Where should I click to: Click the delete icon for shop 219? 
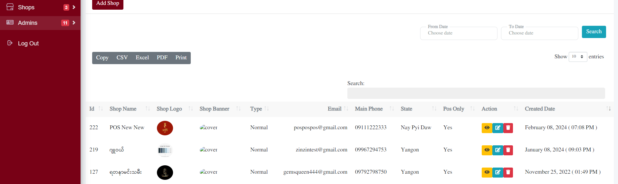pyautogui.click(x=508, y=150)
